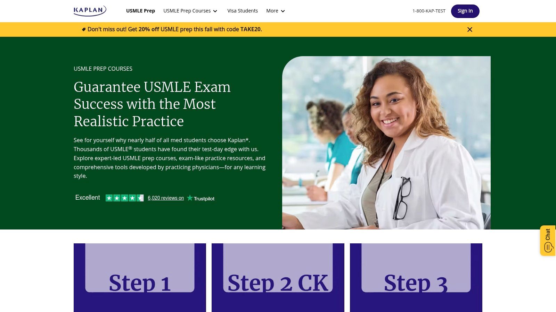The width and height of the screenshot is (556, 312).
Task: Open the Visa Students page
Action: (243, 11)
